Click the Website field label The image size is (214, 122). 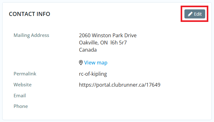click(x=23, y=85)
